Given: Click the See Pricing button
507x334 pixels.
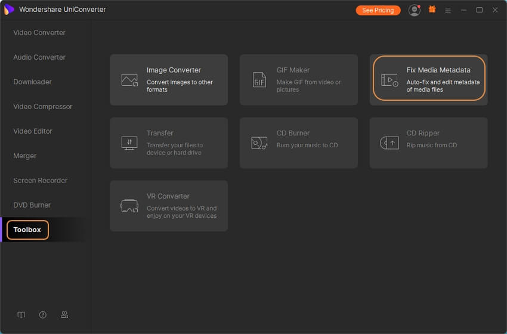Looking at the screenshot, I should click(x=378, y=10).
